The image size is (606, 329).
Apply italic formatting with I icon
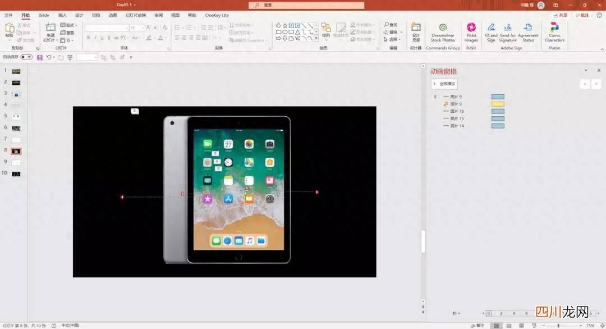[95, 38]
